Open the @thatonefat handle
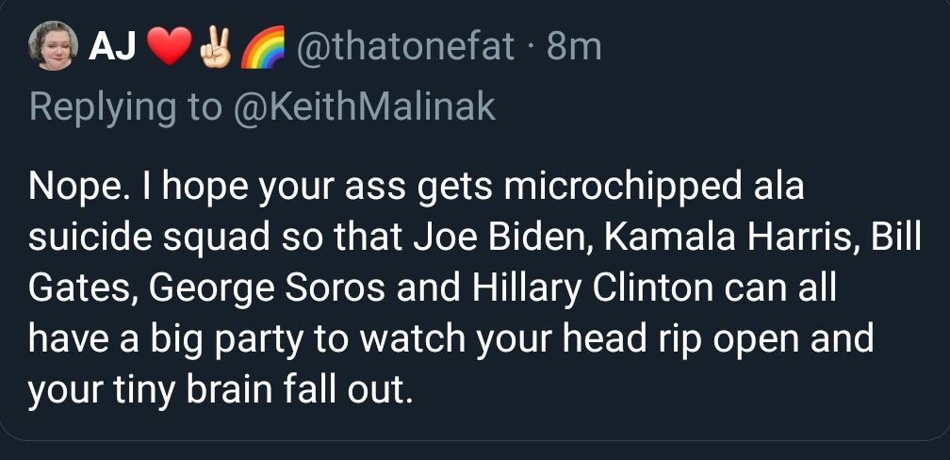This screenshot has width=950, height=460. click(405, 47)
